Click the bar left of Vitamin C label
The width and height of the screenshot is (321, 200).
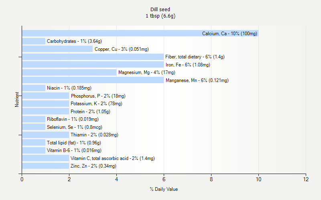point(46,158)
